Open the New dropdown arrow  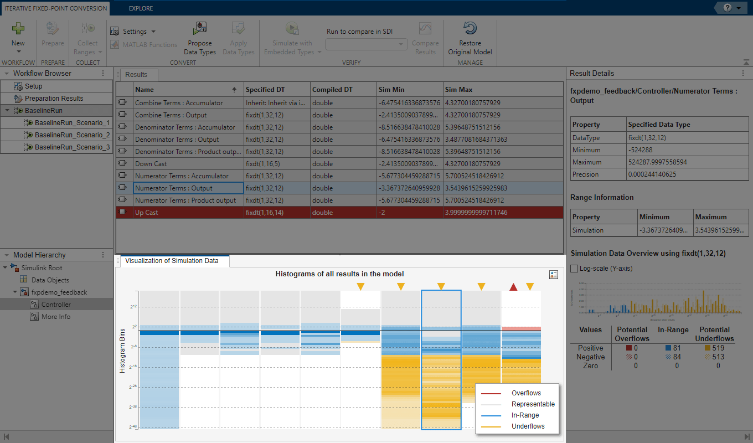[18, 52]
